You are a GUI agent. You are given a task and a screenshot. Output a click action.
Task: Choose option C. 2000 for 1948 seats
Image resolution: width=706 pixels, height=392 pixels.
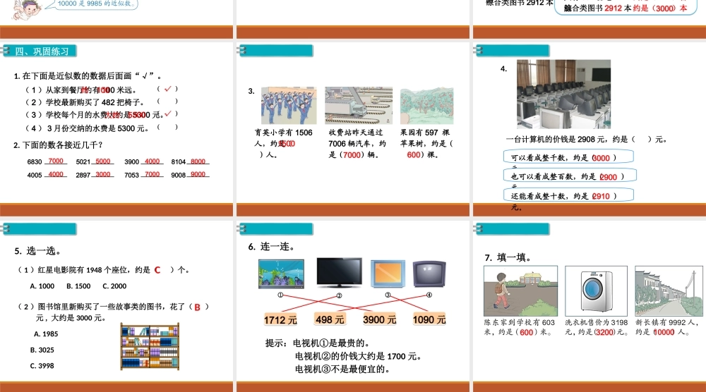pos(114,286)
